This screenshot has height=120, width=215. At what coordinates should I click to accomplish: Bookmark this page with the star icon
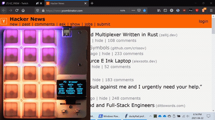144,10
